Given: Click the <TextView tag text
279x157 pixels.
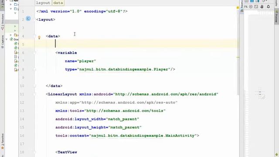Looking at the screenshot, I should (66, 152).
